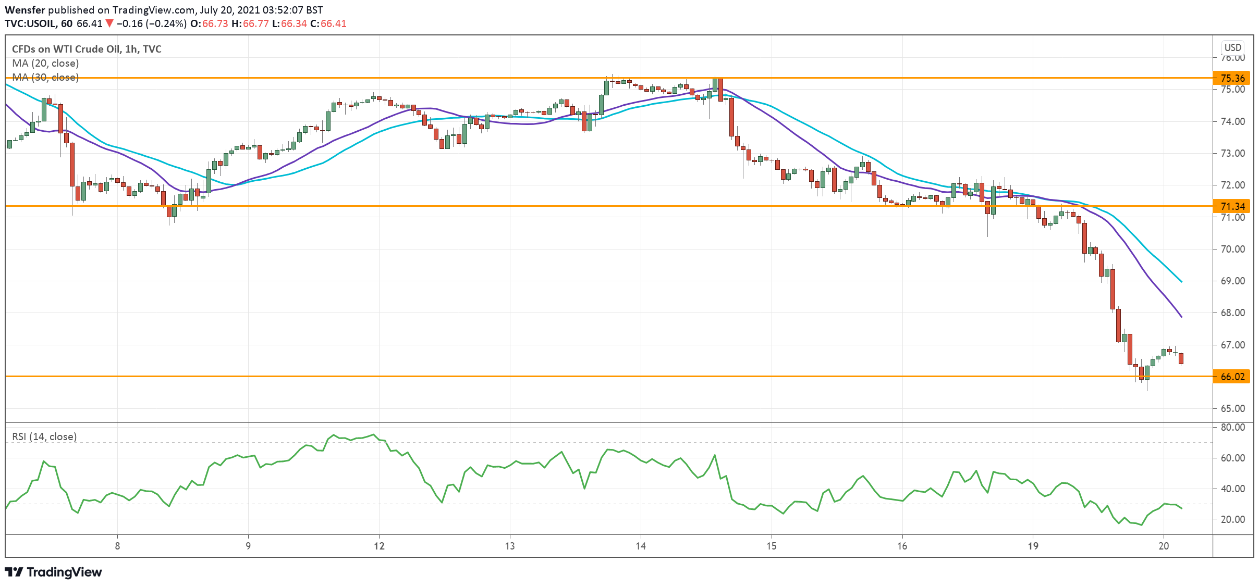Click the MA (20, close) indicator legend

[x=45, y=63]
